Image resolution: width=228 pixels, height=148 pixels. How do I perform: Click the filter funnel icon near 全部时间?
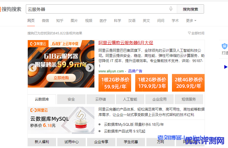[x=189, y=33]
